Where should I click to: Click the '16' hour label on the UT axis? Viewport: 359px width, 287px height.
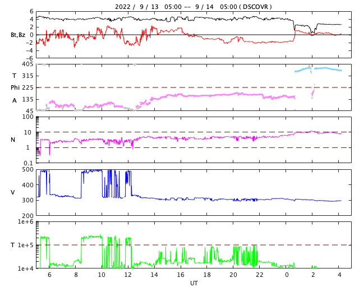tap(181, 275)
